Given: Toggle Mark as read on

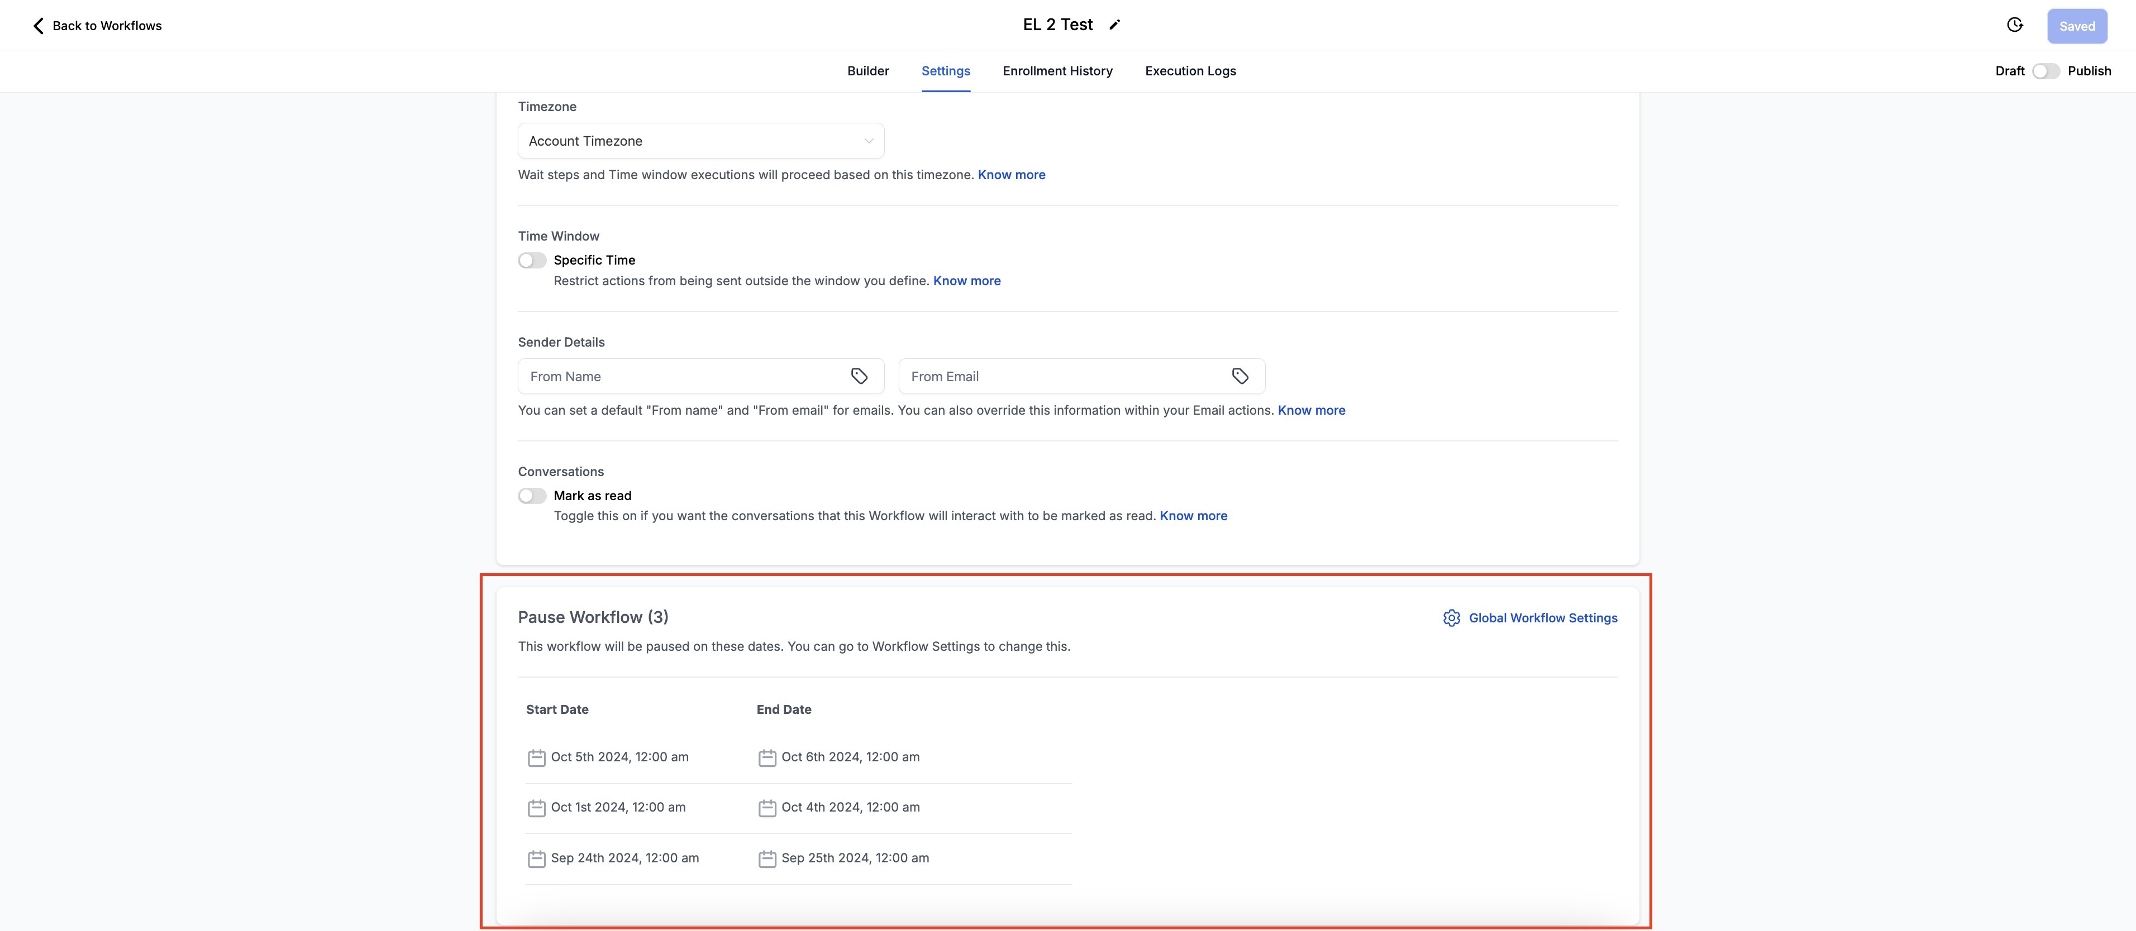Looking at the screenshot, I should [x=532, y=496].
